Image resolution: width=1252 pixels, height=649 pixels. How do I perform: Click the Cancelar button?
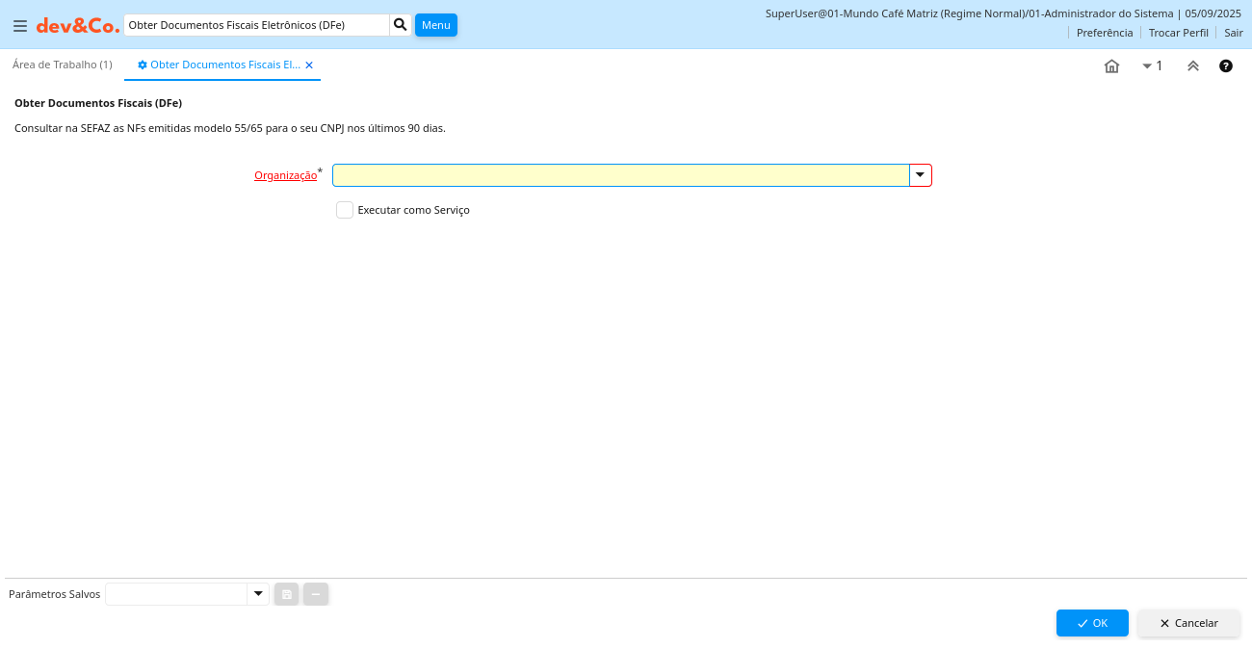[1188, 623]
